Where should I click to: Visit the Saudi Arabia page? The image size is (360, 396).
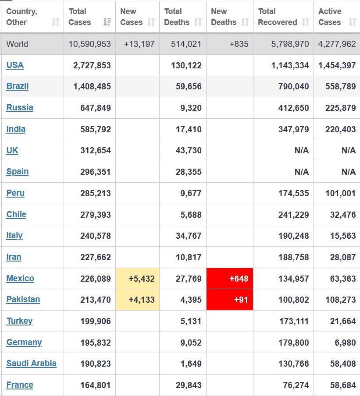(32, 364)
